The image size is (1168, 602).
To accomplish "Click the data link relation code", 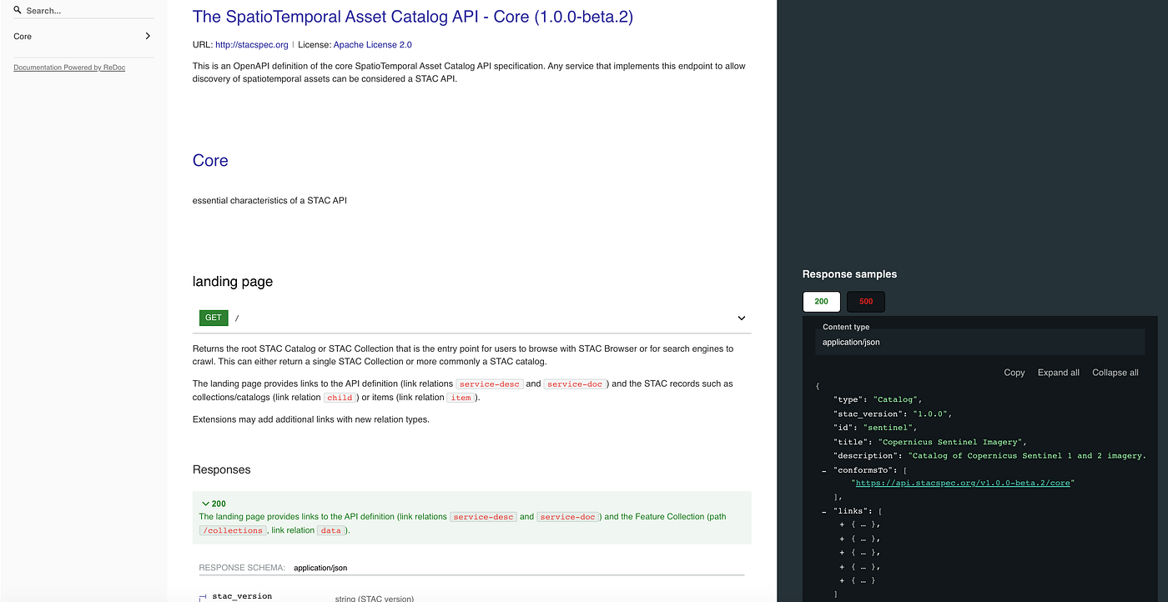I will point(331,530).
